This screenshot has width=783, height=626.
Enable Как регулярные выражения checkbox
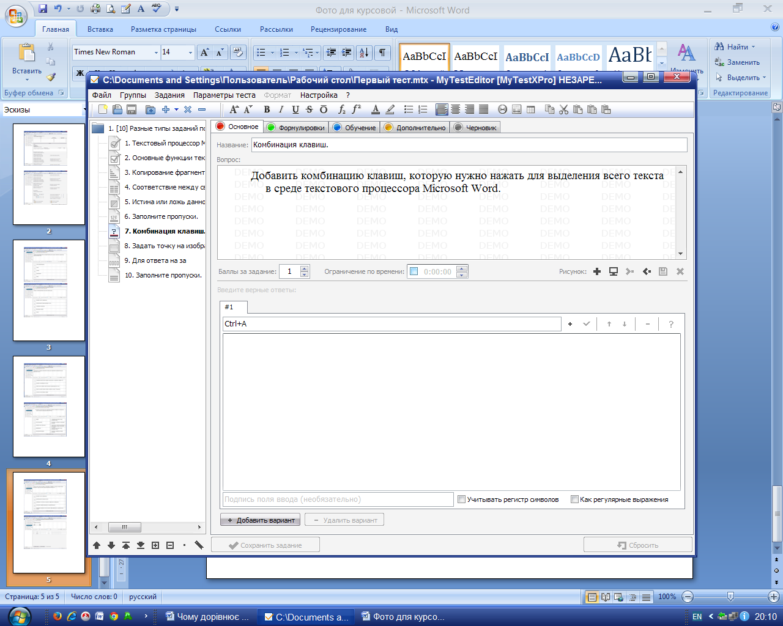point(574,499)
